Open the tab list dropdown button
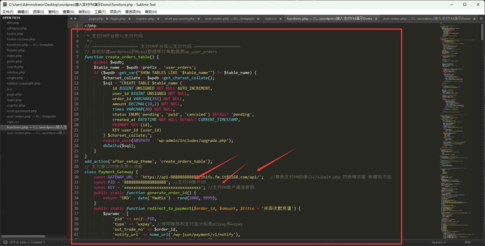Image resolution: width=485 pixels, height=246 pixels. [x=481, y=18]
